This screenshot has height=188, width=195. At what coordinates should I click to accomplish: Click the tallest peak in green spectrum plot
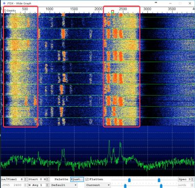(109, 141)
